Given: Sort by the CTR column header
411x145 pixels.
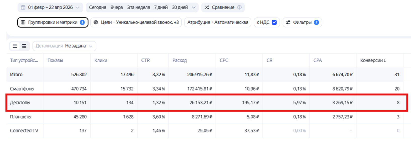Looking at the screenshot, I should (145, 61).
